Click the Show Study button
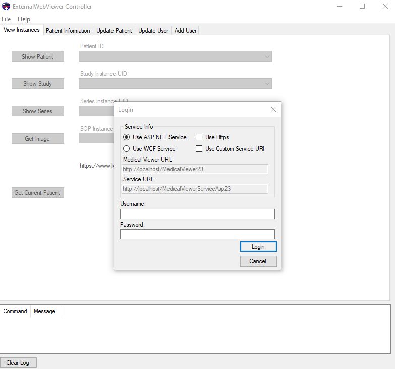The width and height of the screenshot is (395, 369). (38, 84)
